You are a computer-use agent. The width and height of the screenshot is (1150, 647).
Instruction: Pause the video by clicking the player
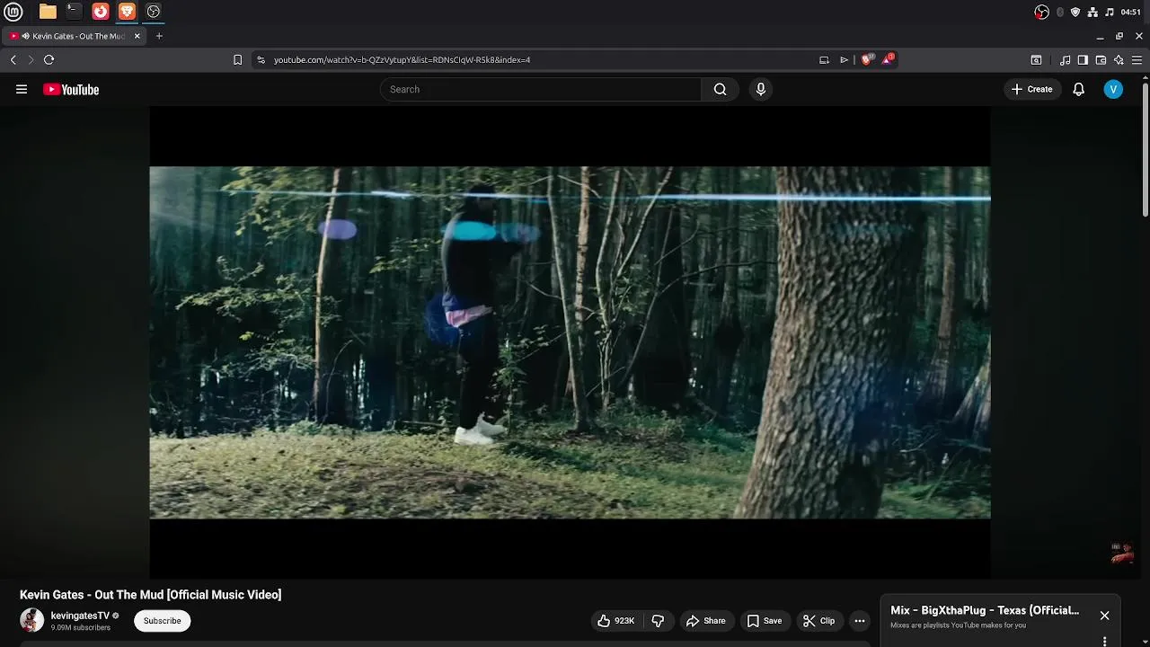click(570, 342)
